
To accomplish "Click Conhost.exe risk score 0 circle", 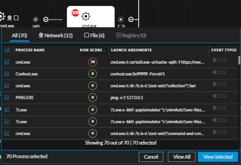I will coord(92,74).
